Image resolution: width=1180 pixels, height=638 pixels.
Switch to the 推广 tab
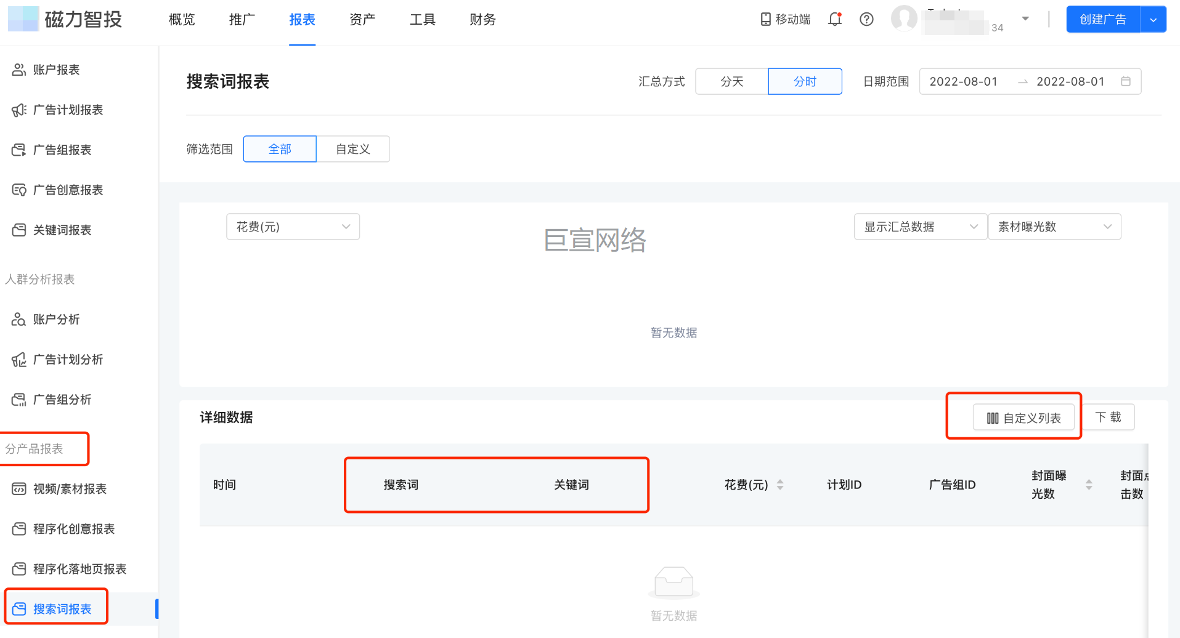point(242,19)
